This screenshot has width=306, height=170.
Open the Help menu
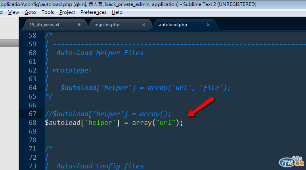click(x=117, y=12)
